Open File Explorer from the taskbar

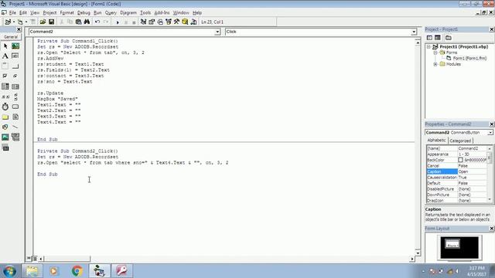click(32, 271)
